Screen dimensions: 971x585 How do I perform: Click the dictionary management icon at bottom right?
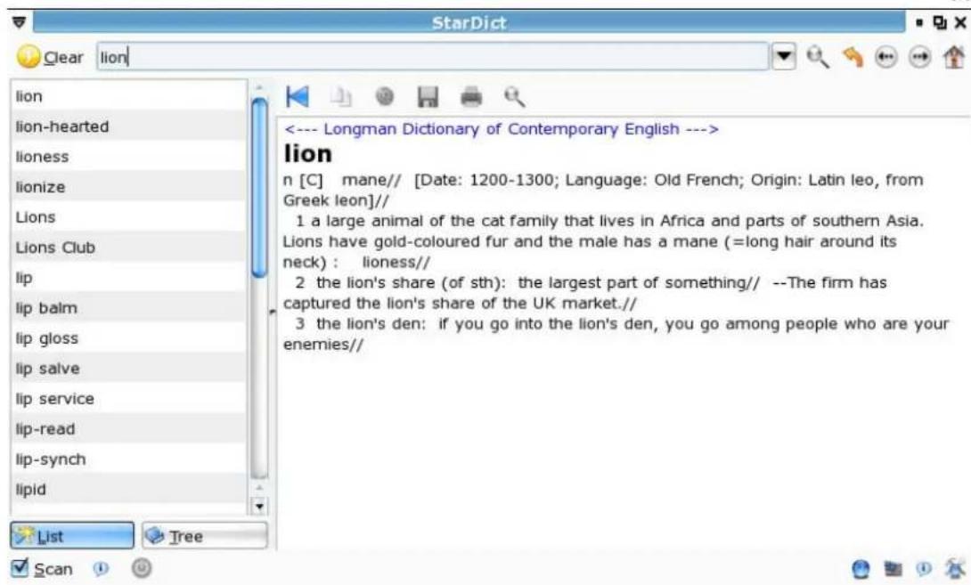(893, 568)
